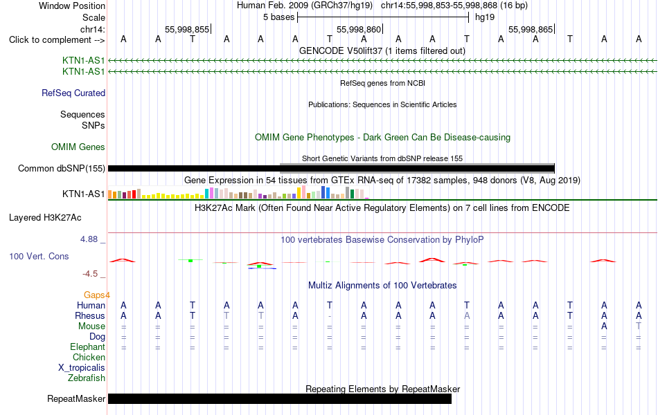Select the Dog alignment row label
This screenshot has height=415, width=658.
click(98, 337)
